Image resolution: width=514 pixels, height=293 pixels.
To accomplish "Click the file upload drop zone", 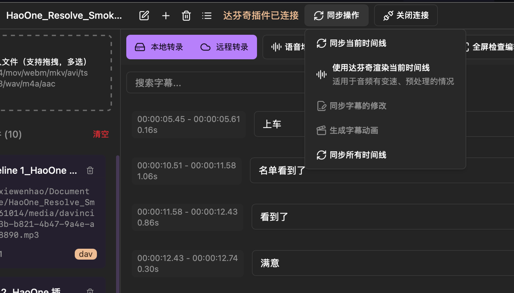I will 56,73.
